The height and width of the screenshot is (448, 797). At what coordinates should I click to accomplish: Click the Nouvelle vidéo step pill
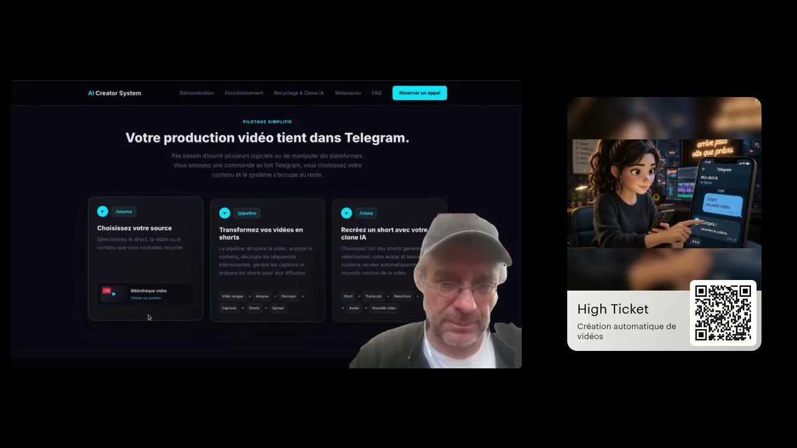pyautogui.click(x=384, y=308)
